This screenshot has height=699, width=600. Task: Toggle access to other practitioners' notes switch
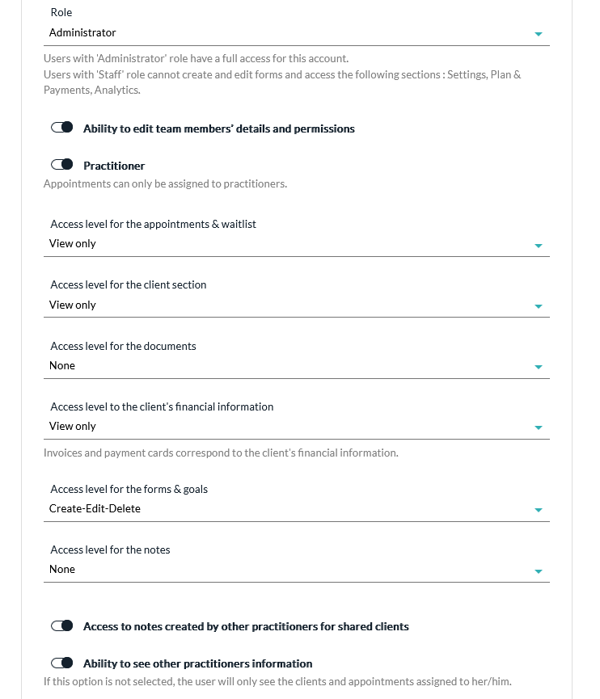pyautogui.click(x=62, y=626)
